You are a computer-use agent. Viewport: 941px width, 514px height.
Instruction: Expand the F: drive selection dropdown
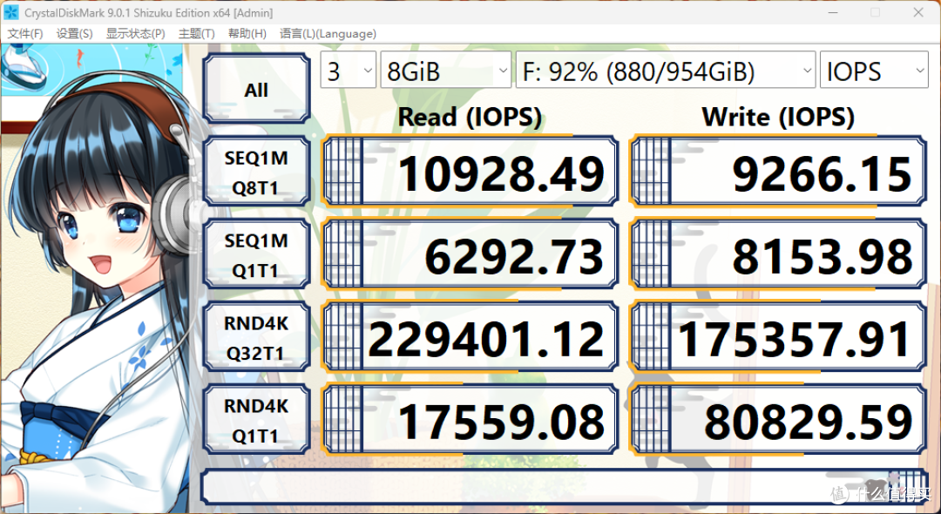(666, 71)
